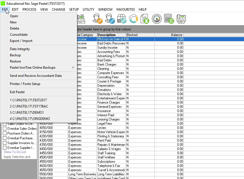
Task: Choose Backup from the File menu
Action: (15, 55)
